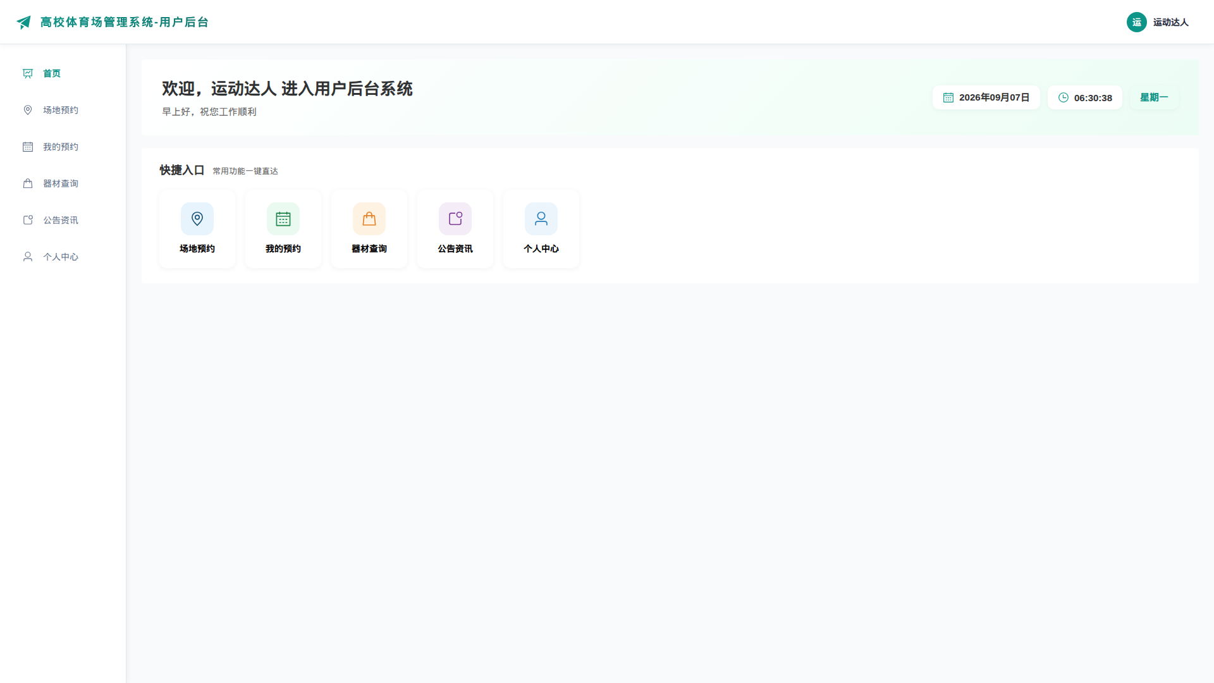Open the 场地预约 quick entry card label

pyautogui.click(x=197, y=249)
